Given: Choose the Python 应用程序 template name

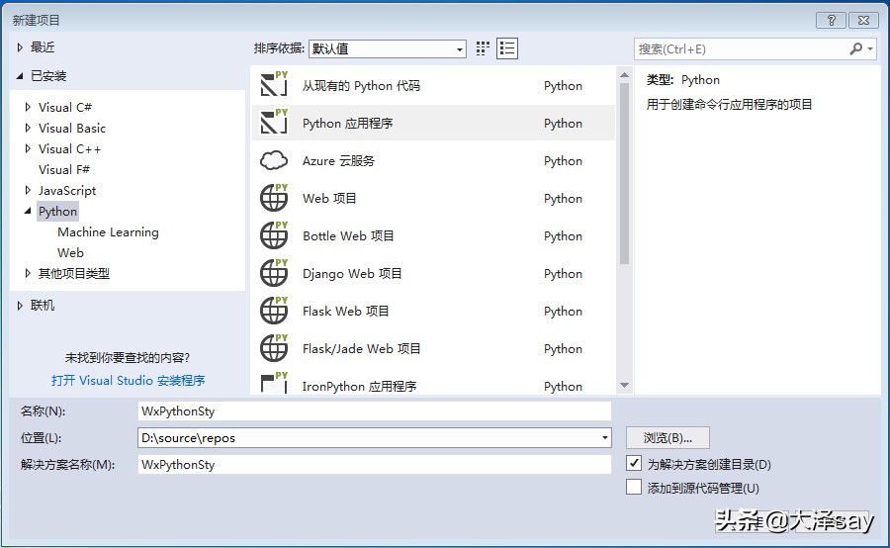Looking at the screenshot, I should (347, 124).
